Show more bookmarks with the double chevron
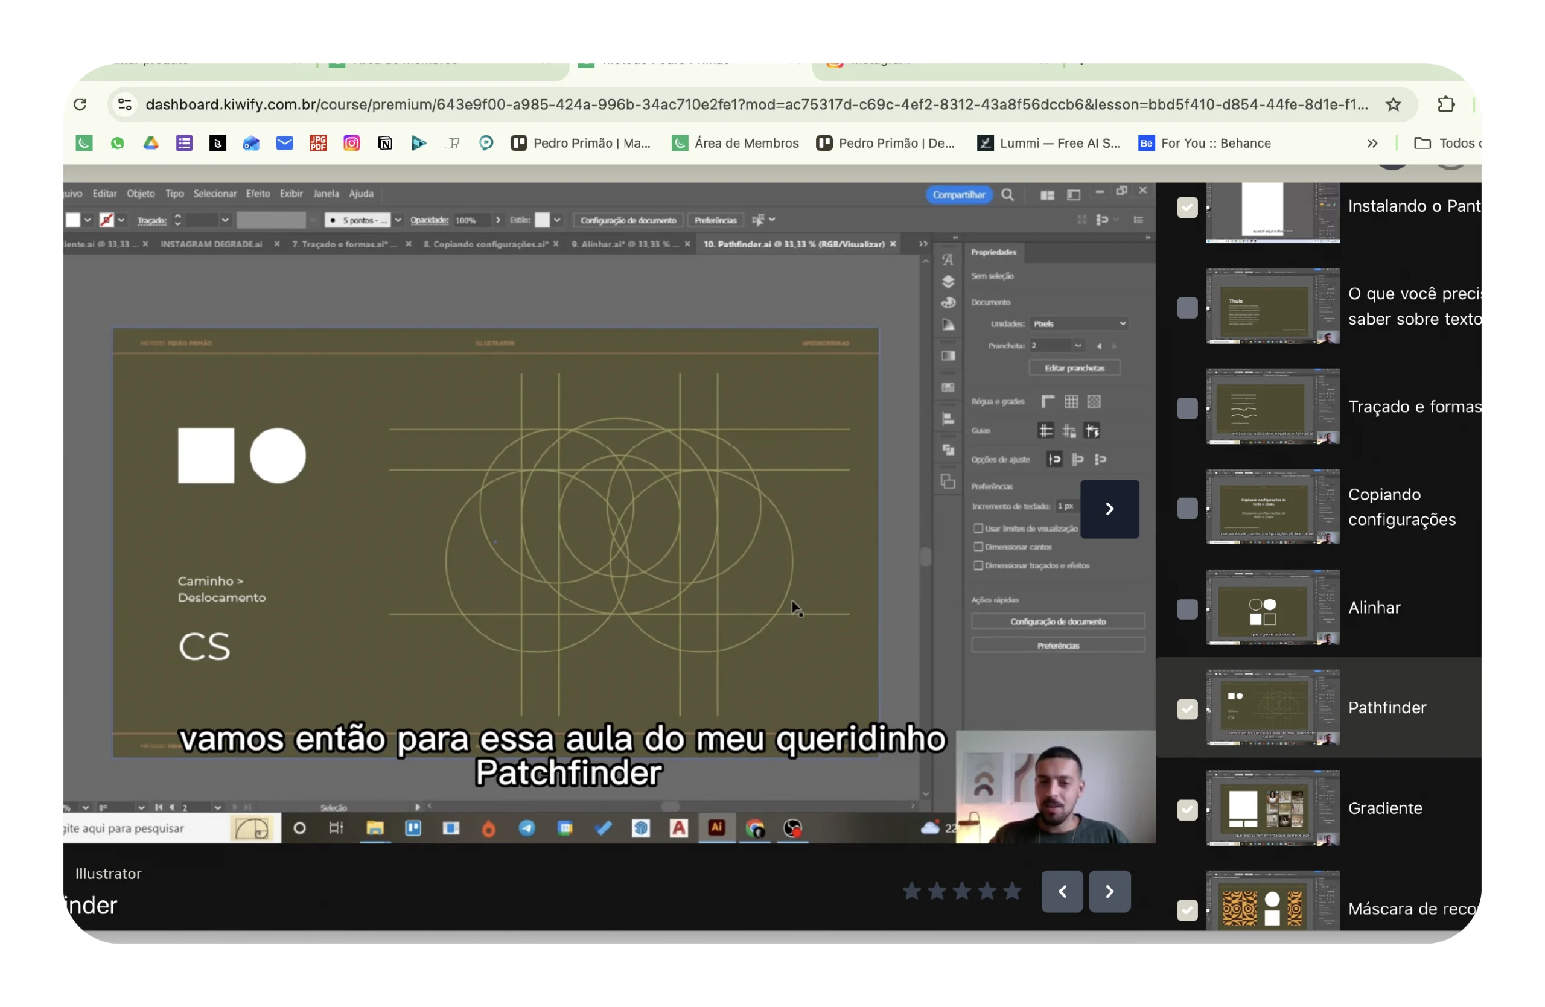 (x=1372, y=144)
